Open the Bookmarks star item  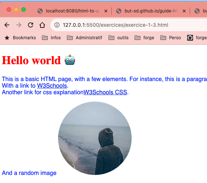pyautogui.click(x=20, y=38)
